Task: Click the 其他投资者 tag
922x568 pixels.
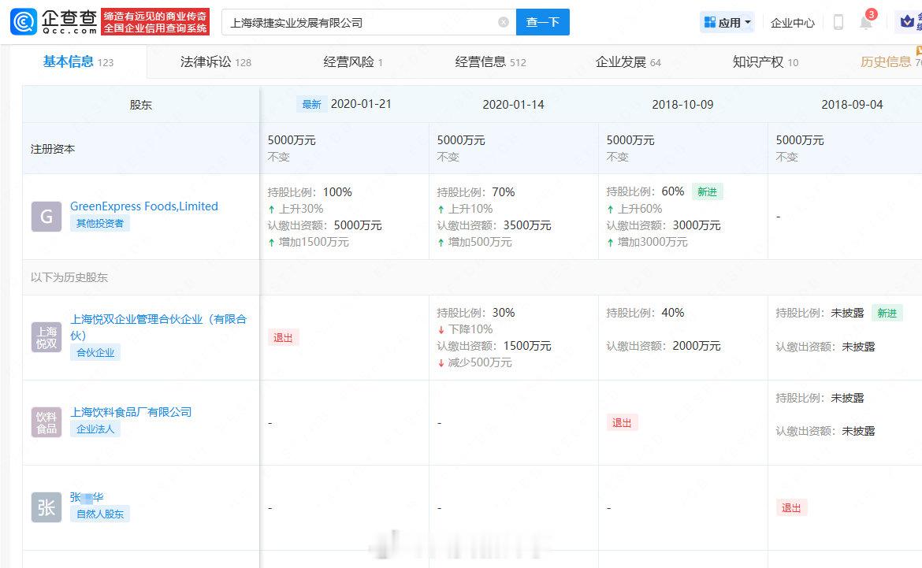Action: (100, 224)
